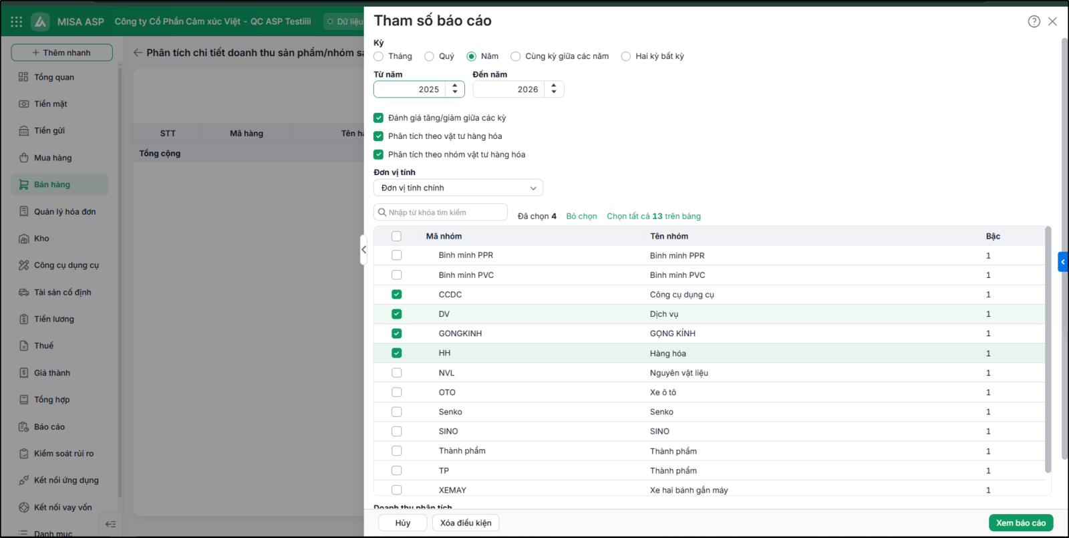Click Chọn tất cả 13 trên bảng link
Screen dimensions: 1069x538
[653, 216]
